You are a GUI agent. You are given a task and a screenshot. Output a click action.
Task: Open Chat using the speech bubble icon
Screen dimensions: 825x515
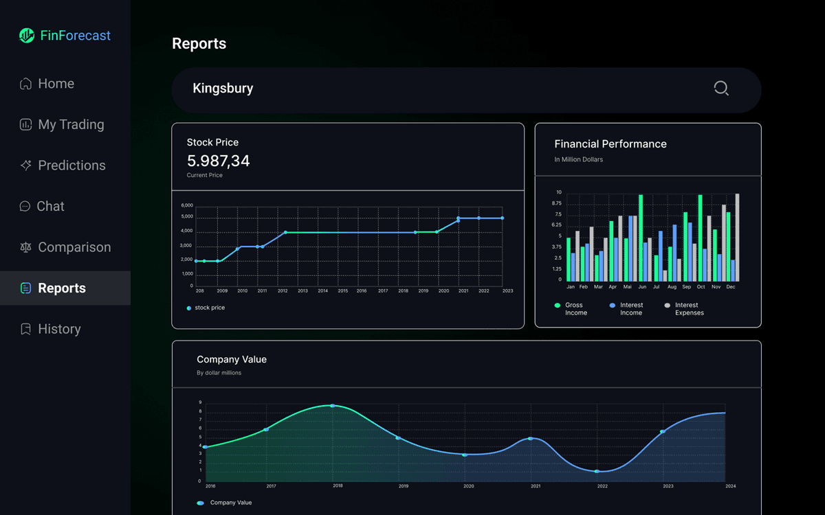(25, 206)
